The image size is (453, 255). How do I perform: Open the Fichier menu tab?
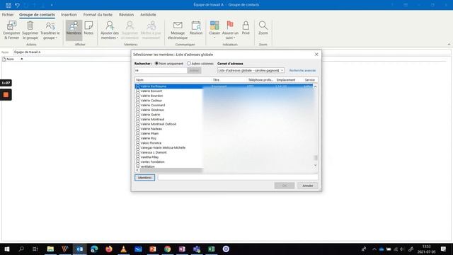tap(8, 14)
